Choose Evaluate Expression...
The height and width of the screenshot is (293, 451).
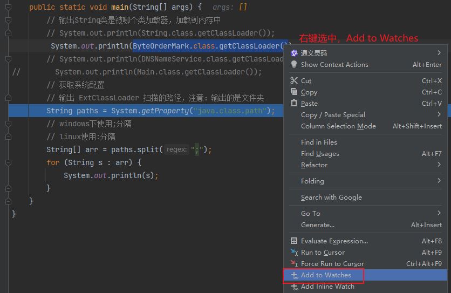click(x=365, y=241)
